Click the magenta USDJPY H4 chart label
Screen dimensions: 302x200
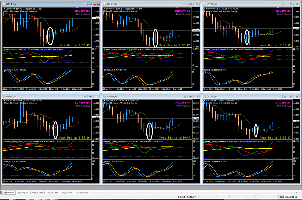(83, 11)
